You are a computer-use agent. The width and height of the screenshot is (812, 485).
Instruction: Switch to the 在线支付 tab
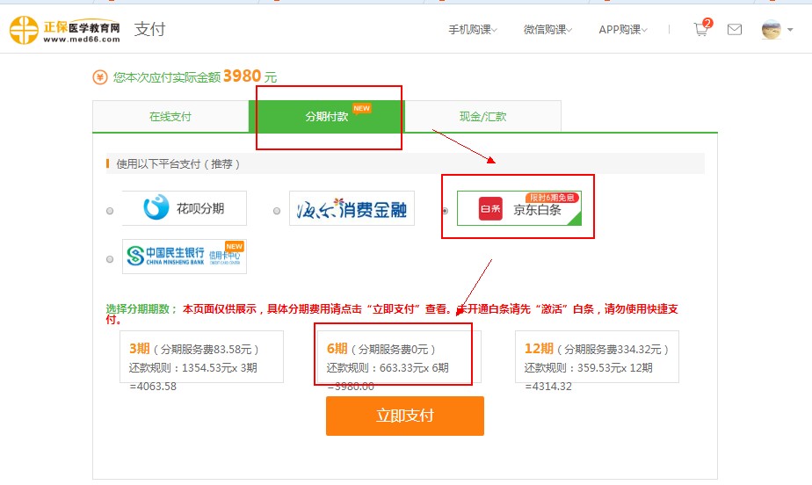[170, 117]
